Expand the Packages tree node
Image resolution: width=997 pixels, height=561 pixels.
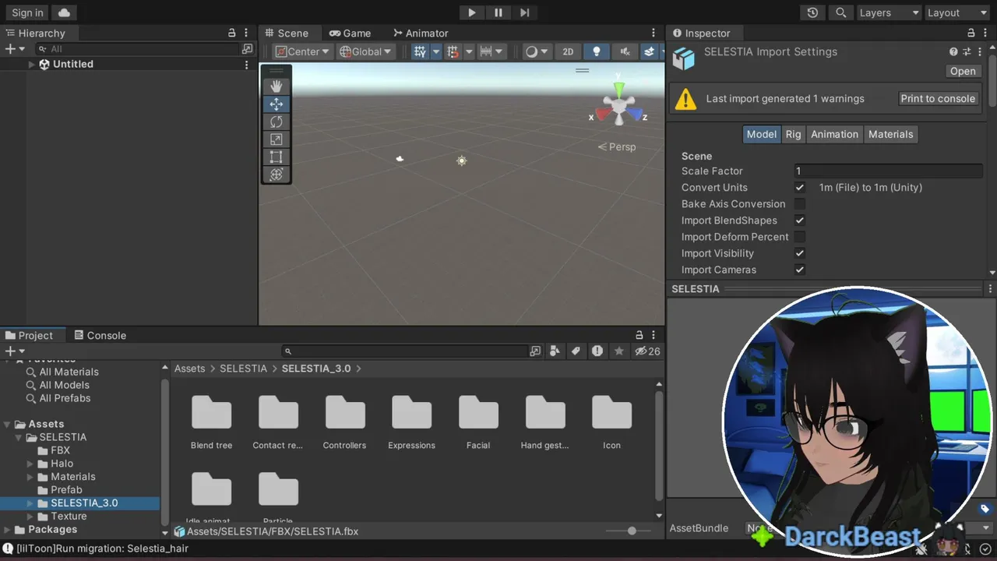coord(9,530)
